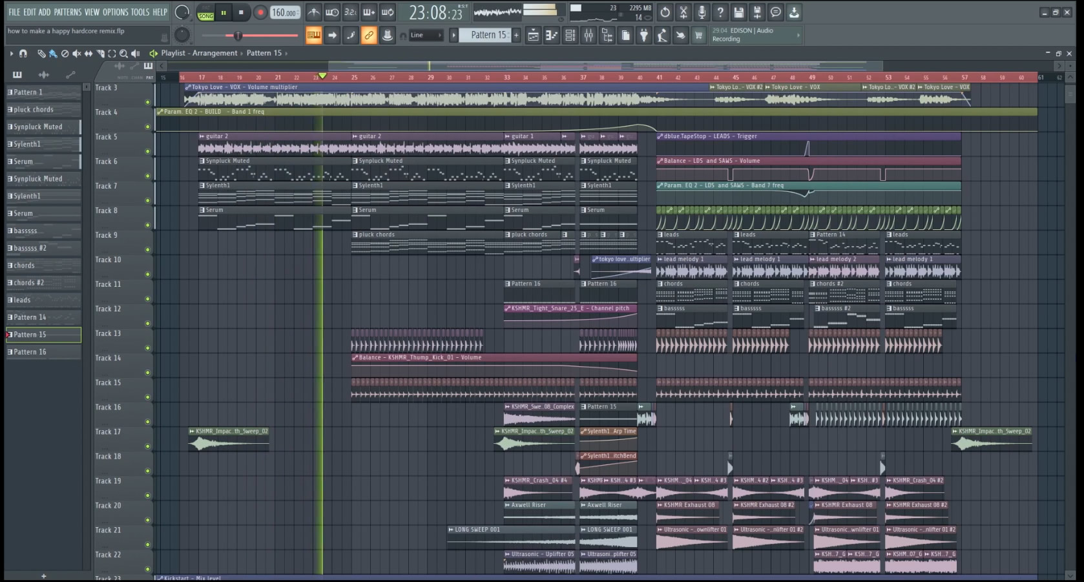This screenshot has height=582, width=1084.
Task: Toggle mute switch on Track 22
Action: 147,569
